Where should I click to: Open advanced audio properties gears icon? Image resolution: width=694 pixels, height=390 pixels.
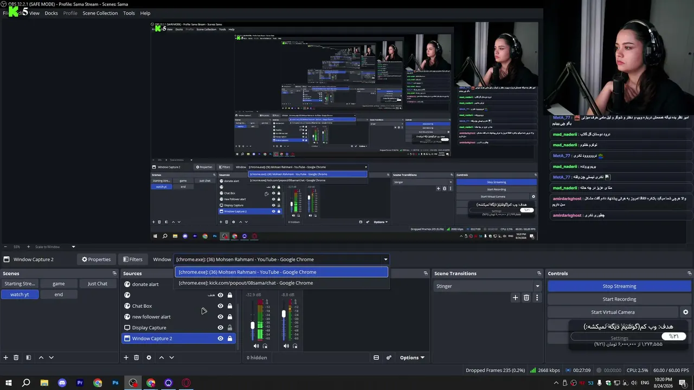click(x=389, y=357)
